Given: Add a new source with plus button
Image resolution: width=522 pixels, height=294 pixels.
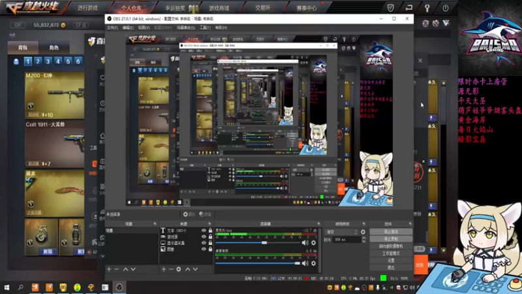Looking at the screenshot, I should [164, 269].
